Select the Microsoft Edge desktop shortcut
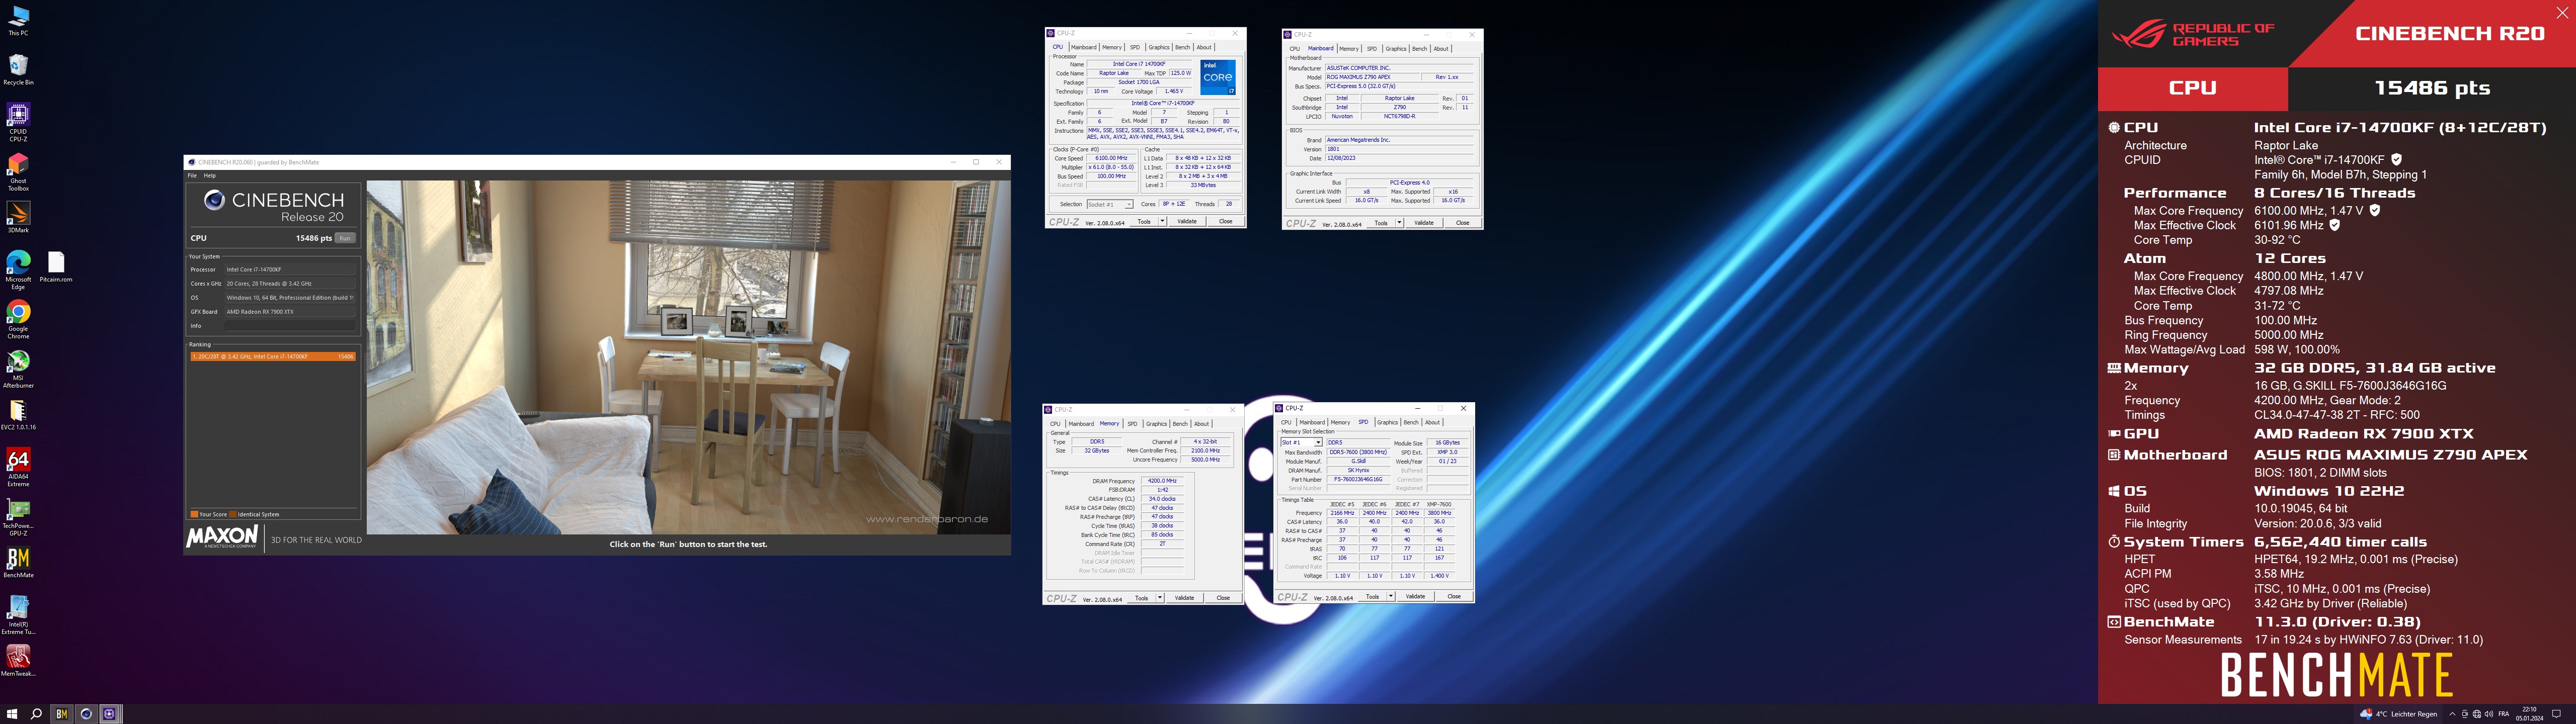Screen dimensions: 2576x724 pos(18,270)
